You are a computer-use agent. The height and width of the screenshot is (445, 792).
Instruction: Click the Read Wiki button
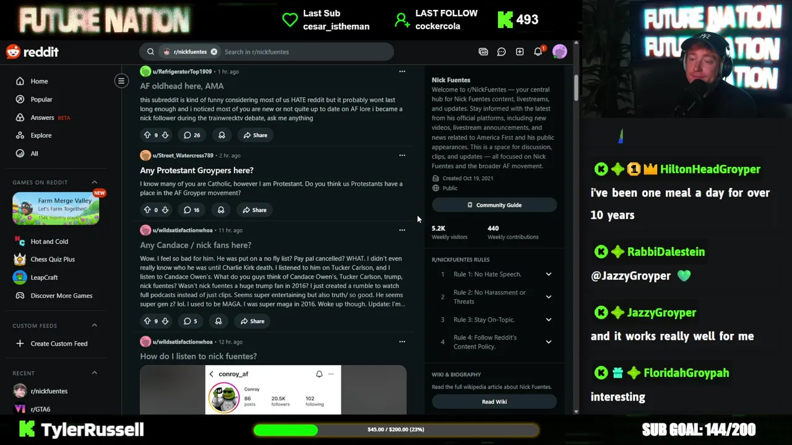tap(494, 402)
